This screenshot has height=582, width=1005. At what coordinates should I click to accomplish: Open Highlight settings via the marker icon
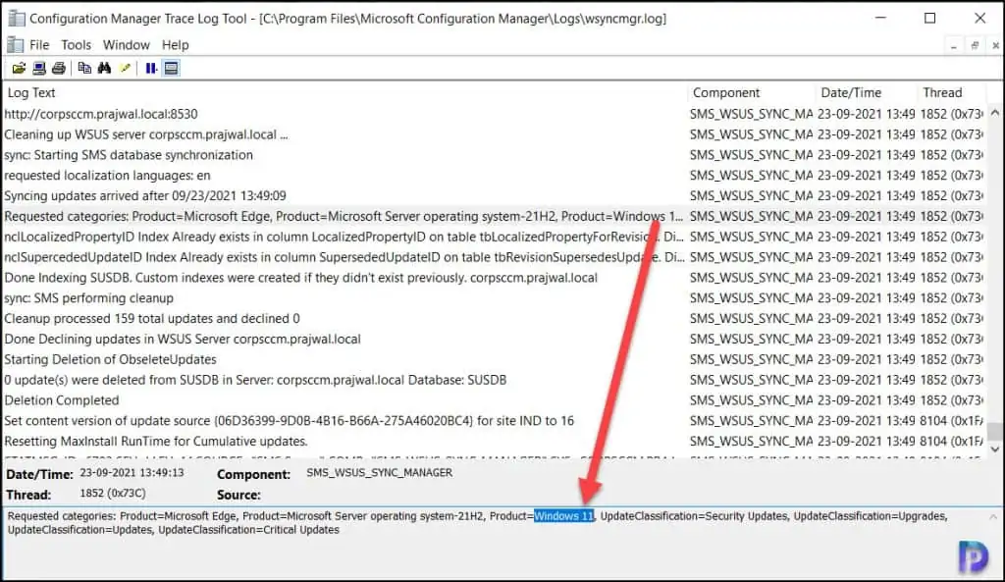(126, 68)
